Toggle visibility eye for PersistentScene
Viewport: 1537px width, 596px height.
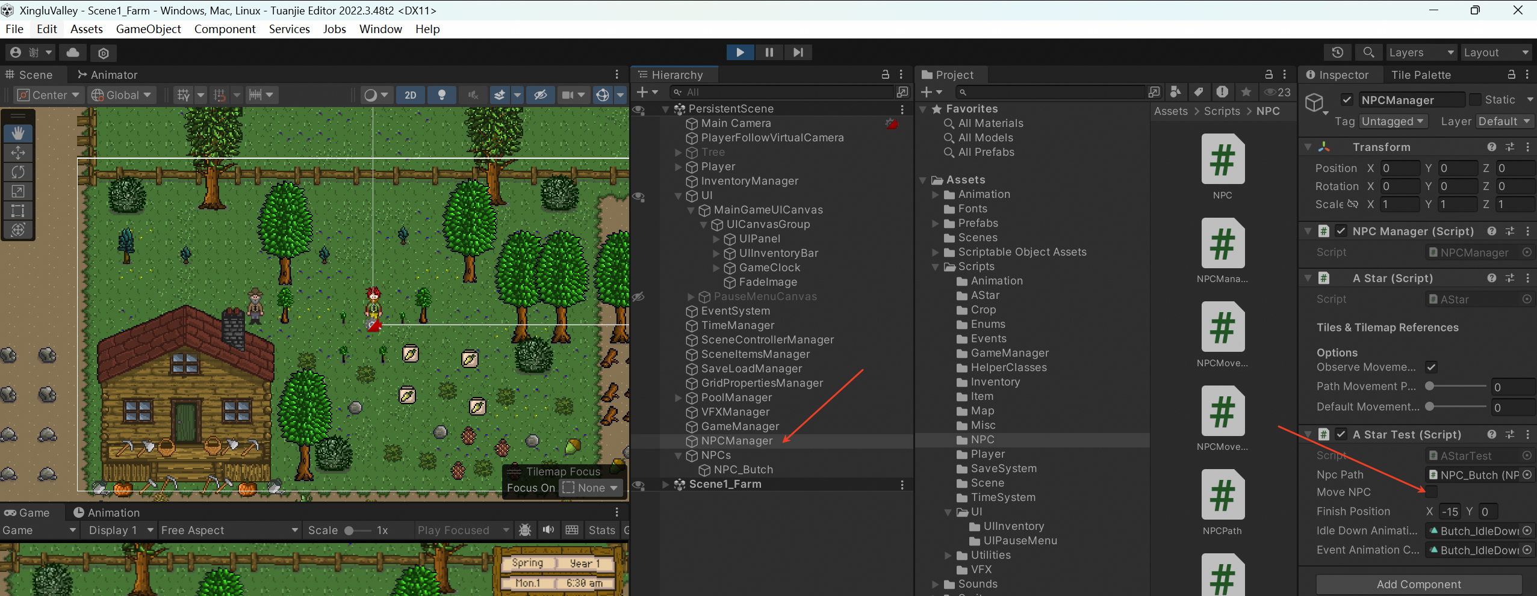pyautogui.click(x=639, y=109)
